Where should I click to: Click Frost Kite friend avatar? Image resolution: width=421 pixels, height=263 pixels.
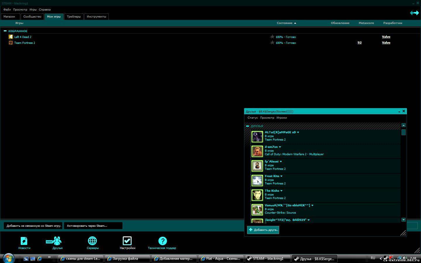pos(257,181)
